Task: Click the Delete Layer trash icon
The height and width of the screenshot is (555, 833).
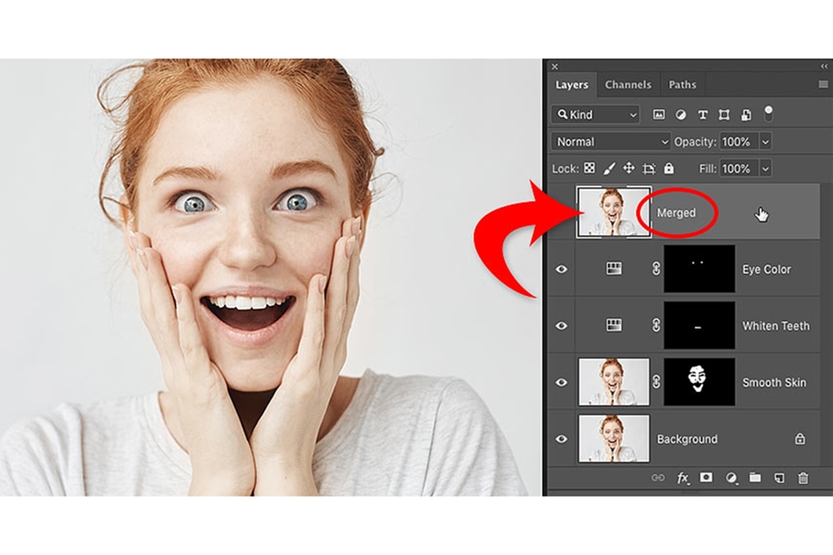Action: click(x=803, y=478)
